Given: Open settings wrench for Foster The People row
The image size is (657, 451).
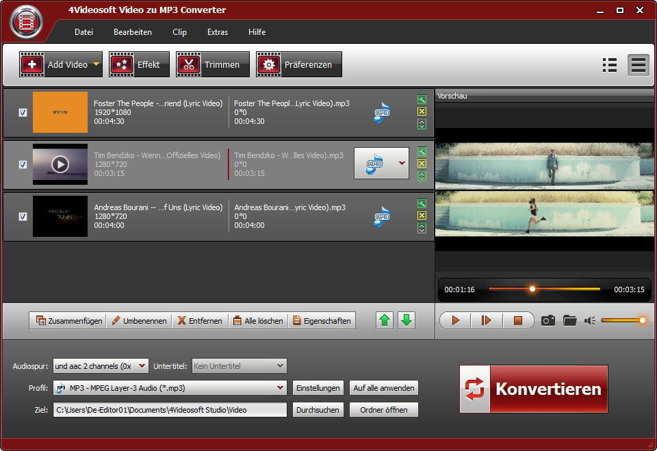Looking at the screenshot, I should tap(422, 100).
